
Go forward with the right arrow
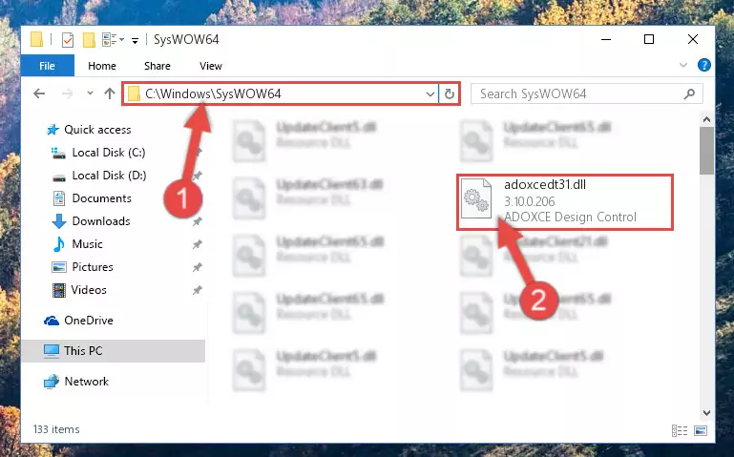click(x=68, y=94)
